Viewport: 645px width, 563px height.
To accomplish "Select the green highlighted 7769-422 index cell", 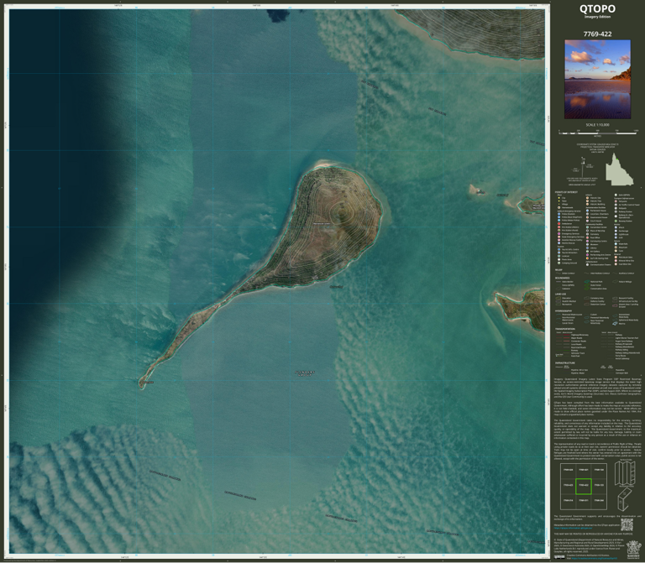I will [x=584, y=486].
